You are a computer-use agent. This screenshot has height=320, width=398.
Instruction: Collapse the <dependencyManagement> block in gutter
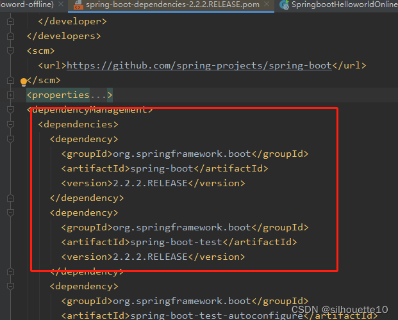point(10,109)
